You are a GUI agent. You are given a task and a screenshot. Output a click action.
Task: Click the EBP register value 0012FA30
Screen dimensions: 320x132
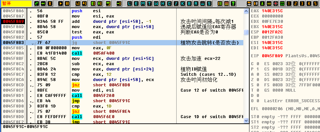pos(273,37)
